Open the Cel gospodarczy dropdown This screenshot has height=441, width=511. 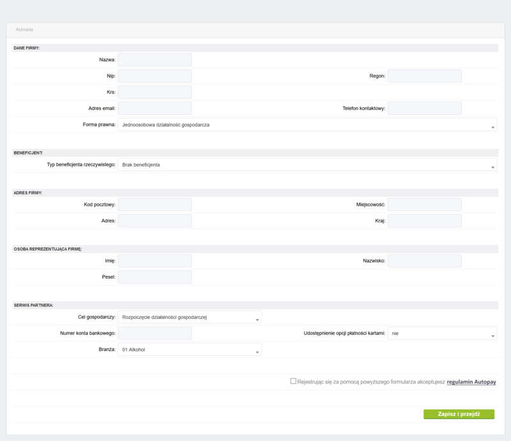(x=190, y=317)
